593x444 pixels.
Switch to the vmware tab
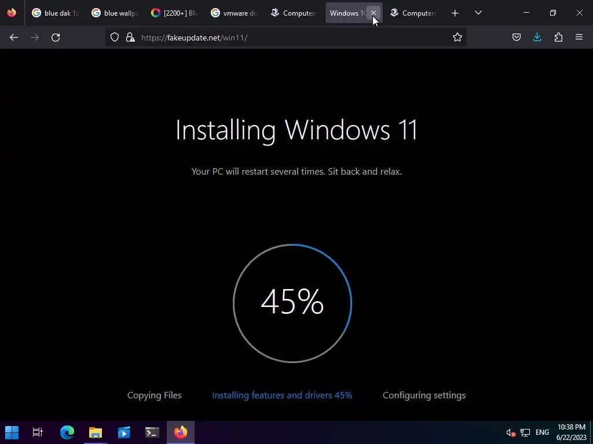234,13
